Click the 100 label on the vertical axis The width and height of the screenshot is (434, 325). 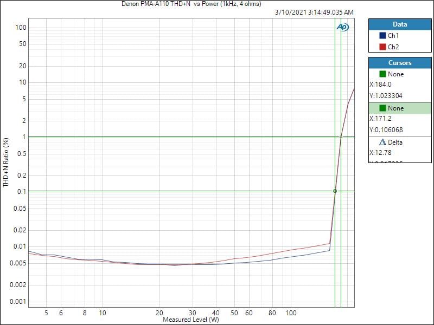pyautogui.click(x=21, y=28)
